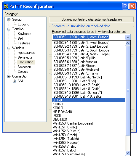Select Win1258 (Vietnamese)

pyautogui.click(x=89, y=154)
